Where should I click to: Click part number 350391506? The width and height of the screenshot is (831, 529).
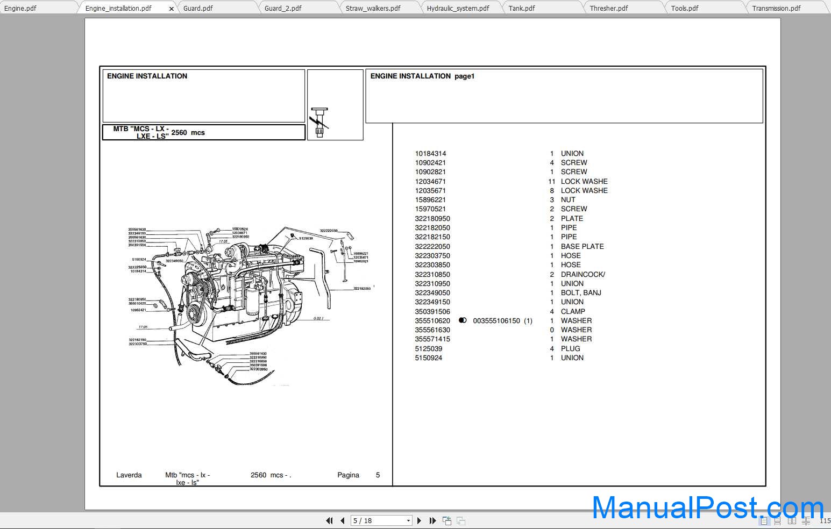tap(432, 311)
